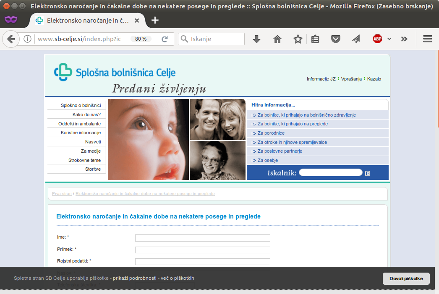This screenshot has width=439, height=294.
Task: Open Informacije JZ link
Action: (x=321, y=79)
